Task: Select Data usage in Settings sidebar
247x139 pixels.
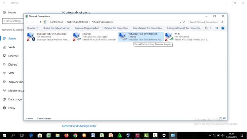Action: (12, 99)
